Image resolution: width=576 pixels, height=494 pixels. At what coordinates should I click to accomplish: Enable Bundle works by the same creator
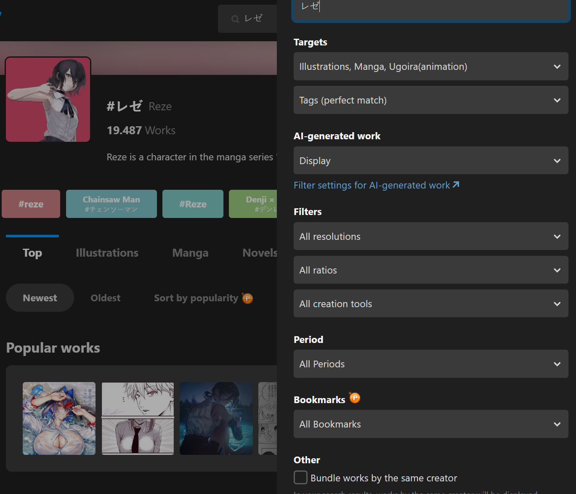click(300, 478)
